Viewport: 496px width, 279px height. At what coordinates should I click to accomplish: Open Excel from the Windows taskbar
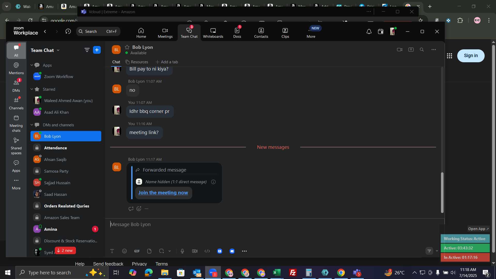[x=277, y=273]
